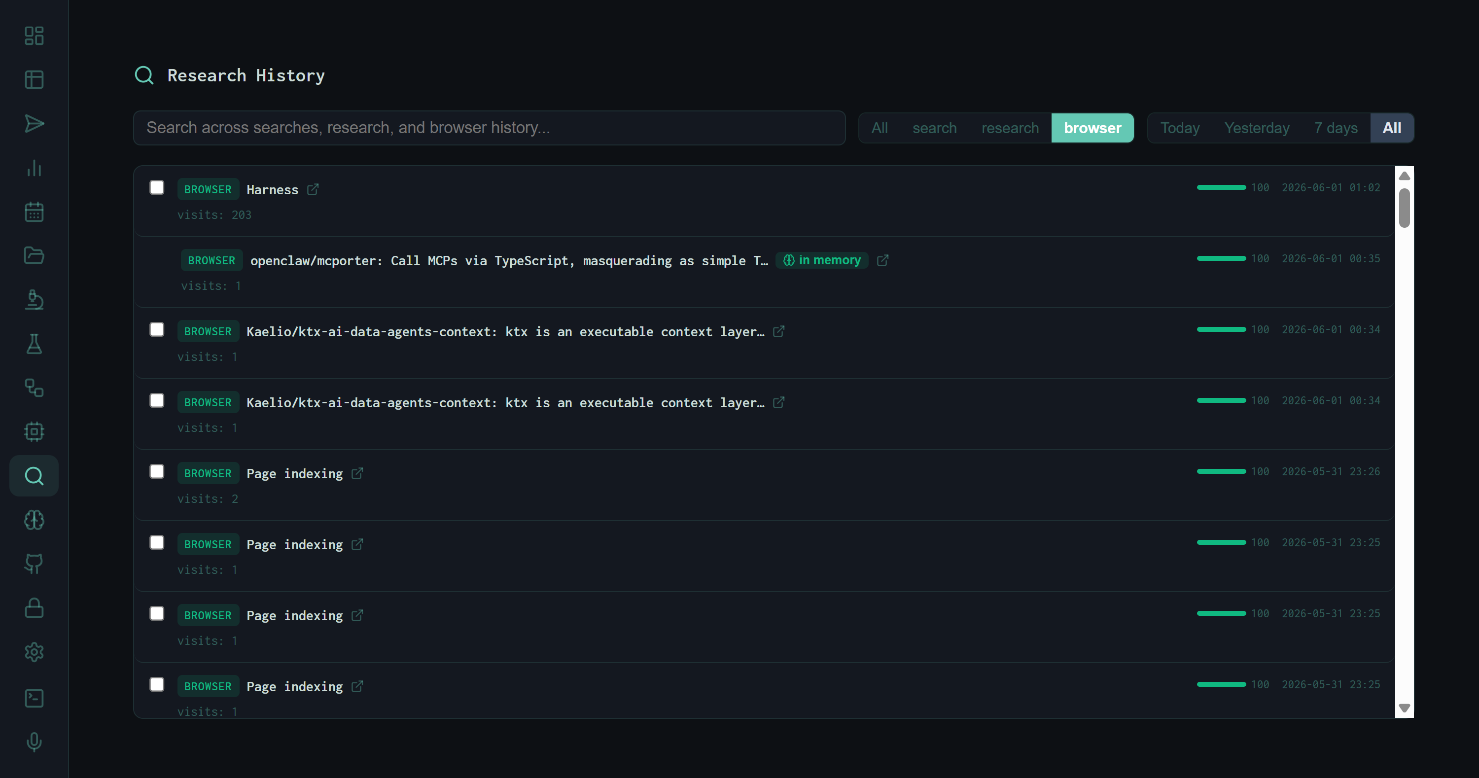Filter history to 7 days

(x=1336, y=128)
